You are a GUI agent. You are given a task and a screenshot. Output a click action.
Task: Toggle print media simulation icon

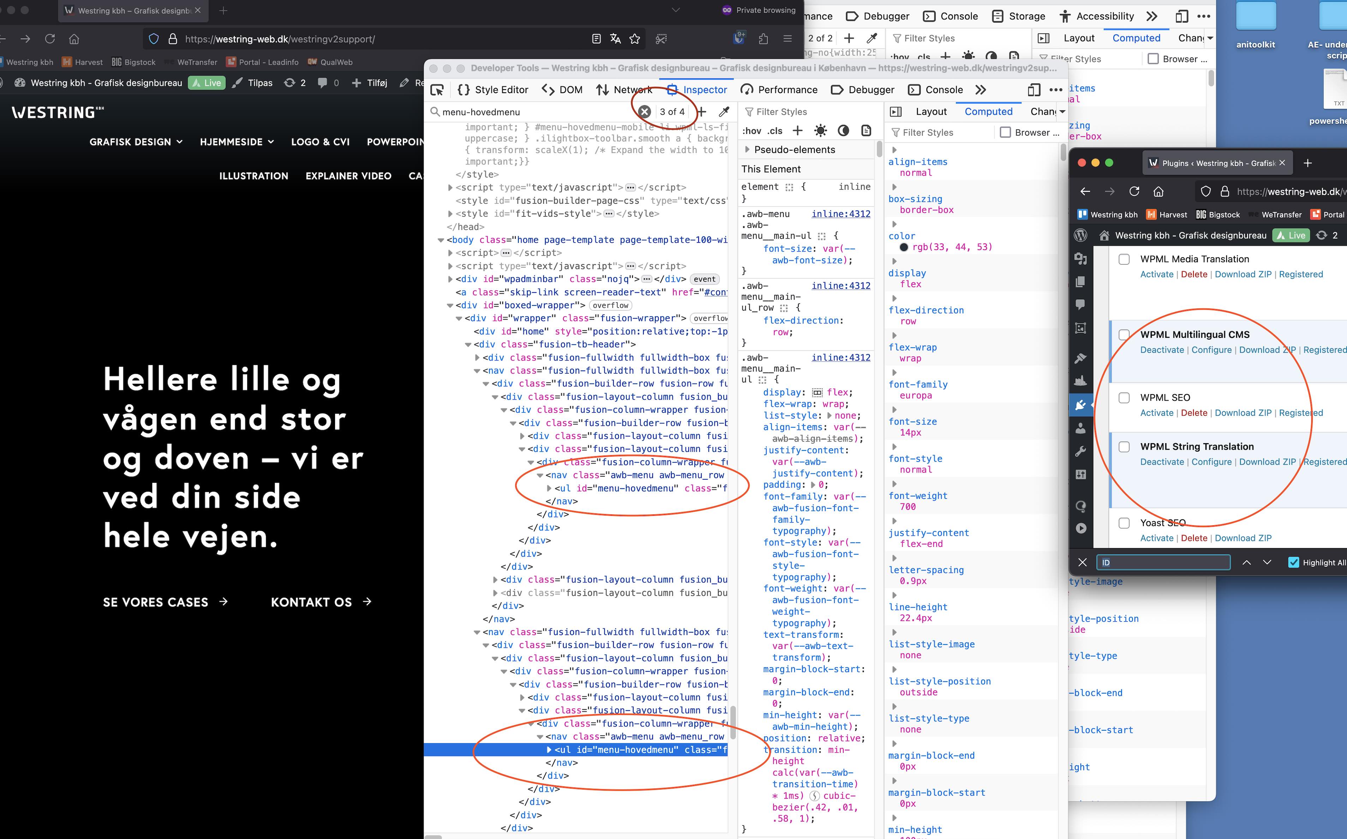point(866,131)
